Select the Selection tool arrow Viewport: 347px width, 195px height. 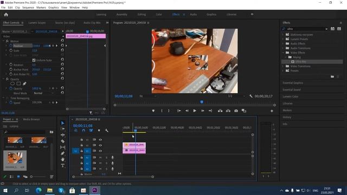pos(63,123)
